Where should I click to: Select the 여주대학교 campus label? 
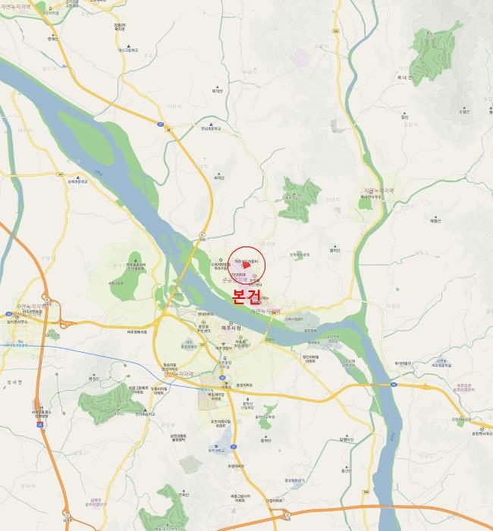[x=216, y=451]
